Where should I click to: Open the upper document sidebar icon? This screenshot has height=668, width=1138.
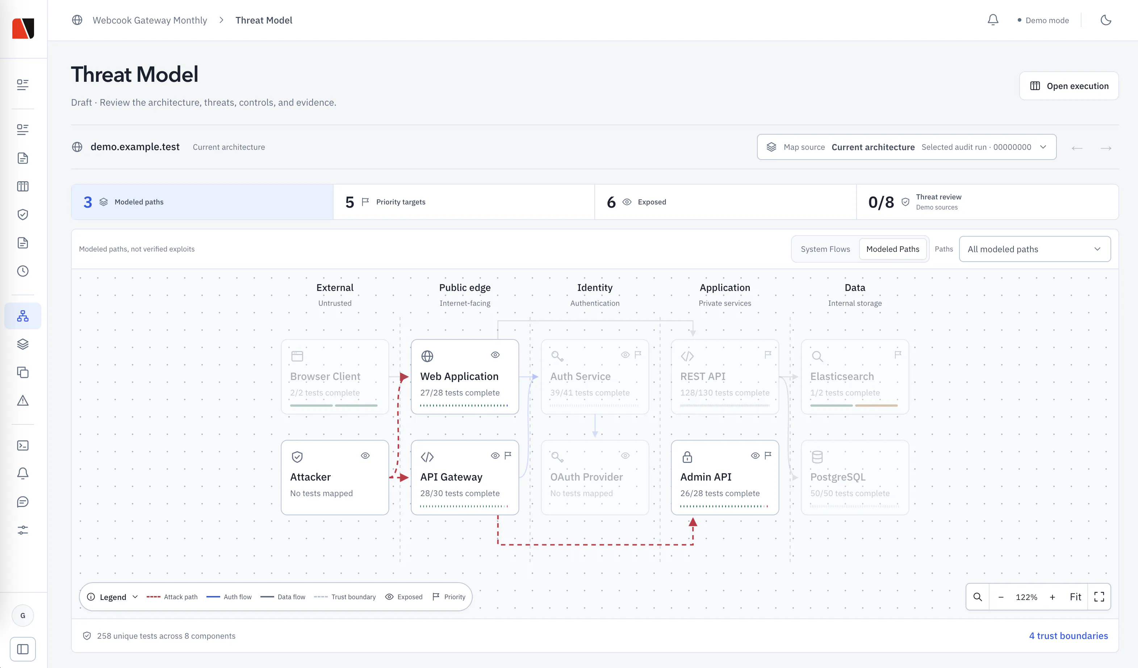tap(22, 158)
